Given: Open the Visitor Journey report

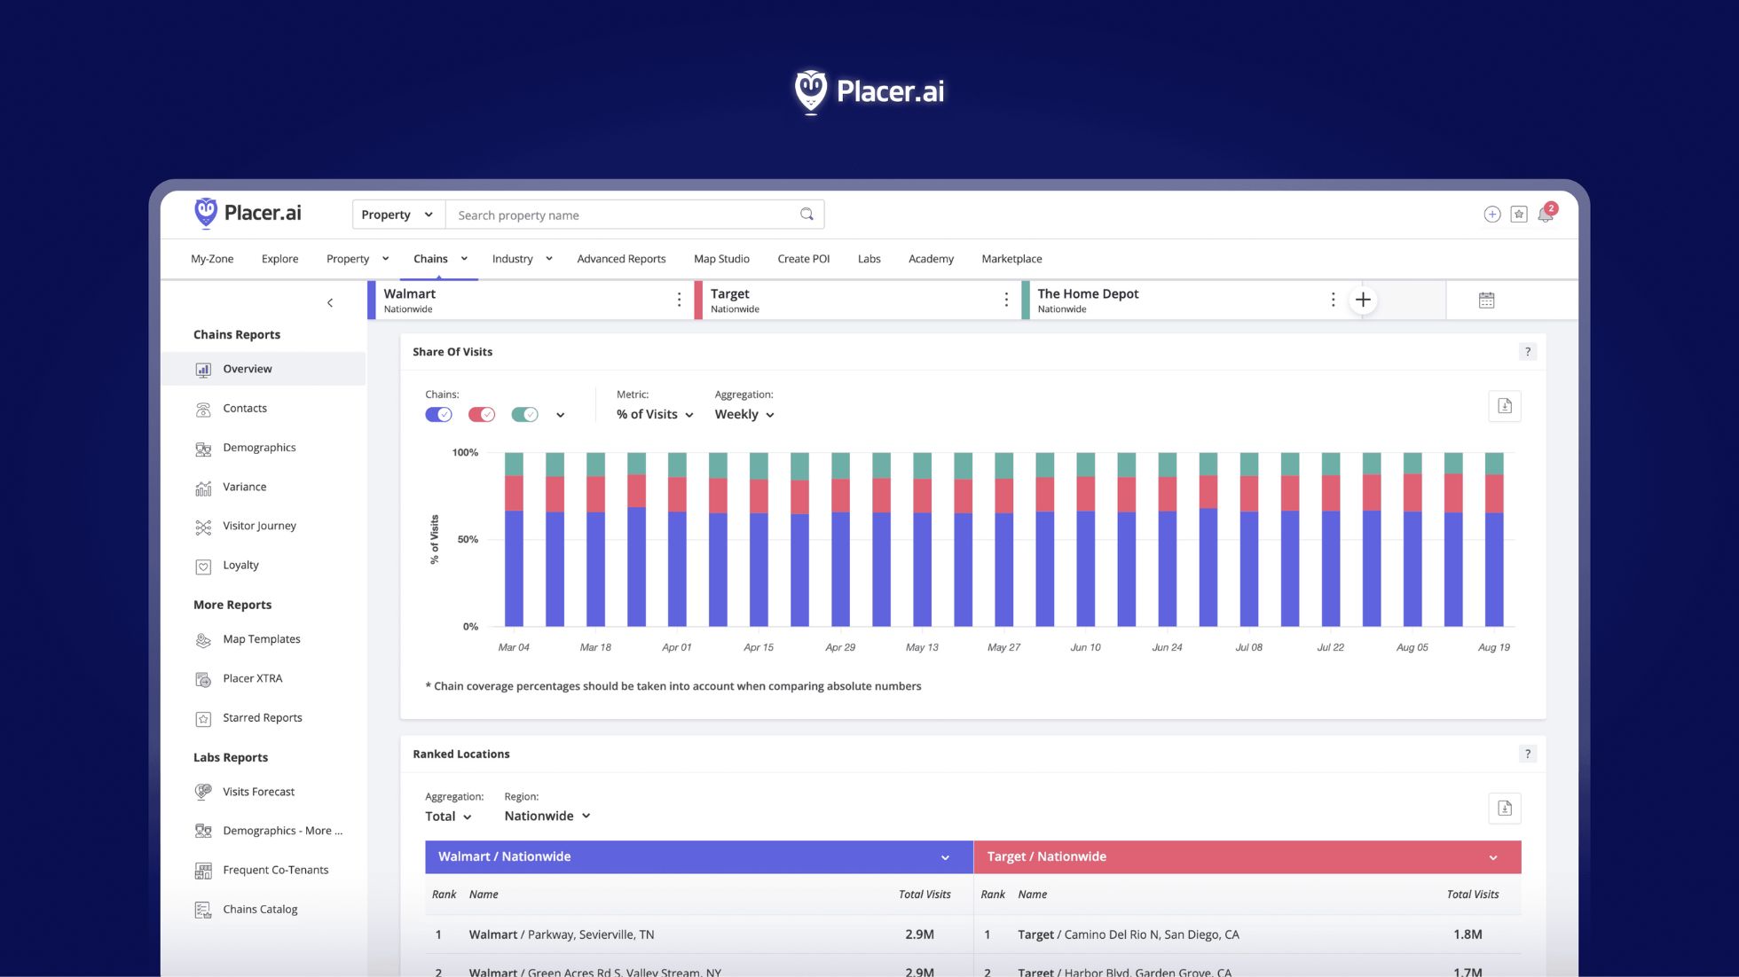Looking at the screenshot, I should (259, 526).
